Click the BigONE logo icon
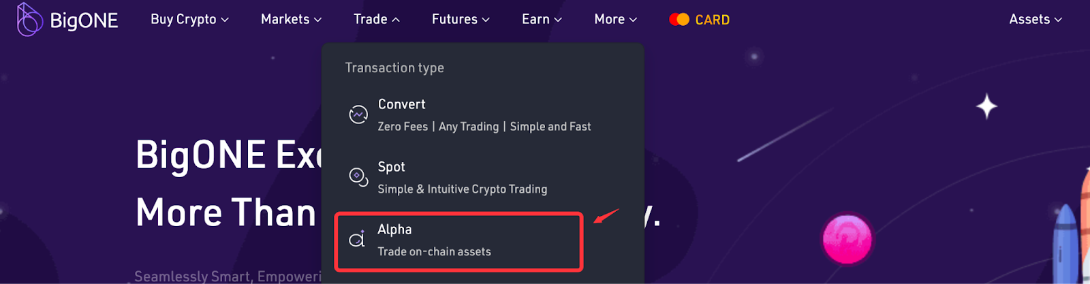Image resolution: width=1090 pixels, height=284 pixels. [x=29, y=19]
